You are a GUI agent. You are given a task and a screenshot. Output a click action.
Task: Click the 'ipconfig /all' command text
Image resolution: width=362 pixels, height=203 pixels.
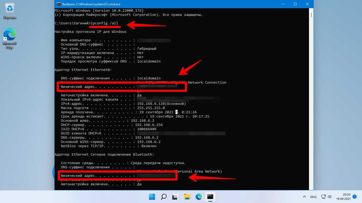click(x=104, y=23)
